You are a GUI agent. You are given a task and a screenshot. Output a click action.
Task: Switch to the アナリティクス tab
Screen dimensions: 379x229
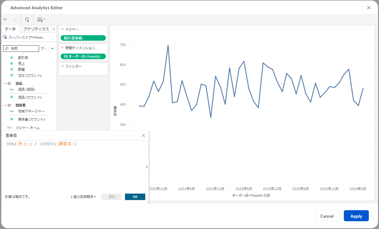point(36,29)
